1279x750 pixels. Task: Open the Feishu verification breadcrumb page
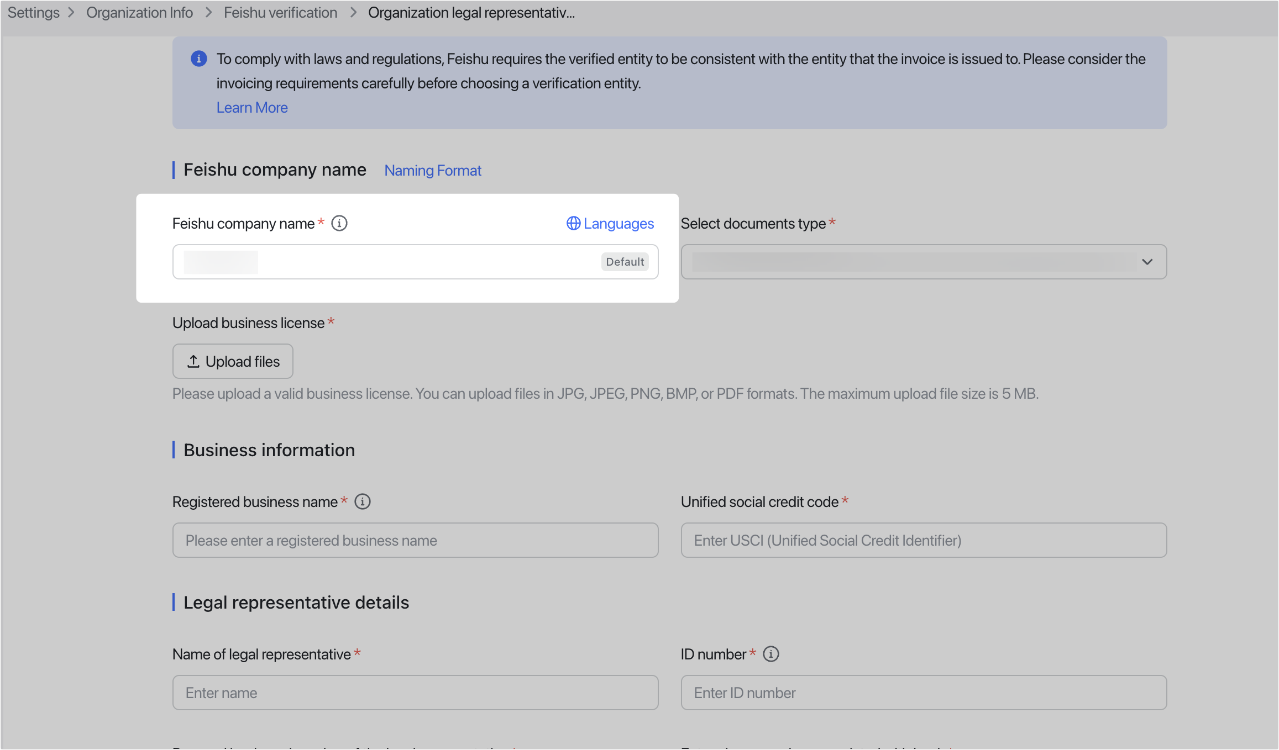pyautogui.click(x=280, y=12)
